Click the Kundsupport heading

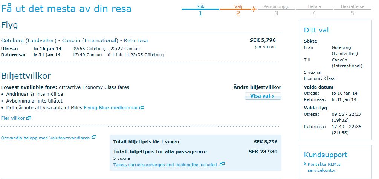pyautogui.click(x=326, y=155)
